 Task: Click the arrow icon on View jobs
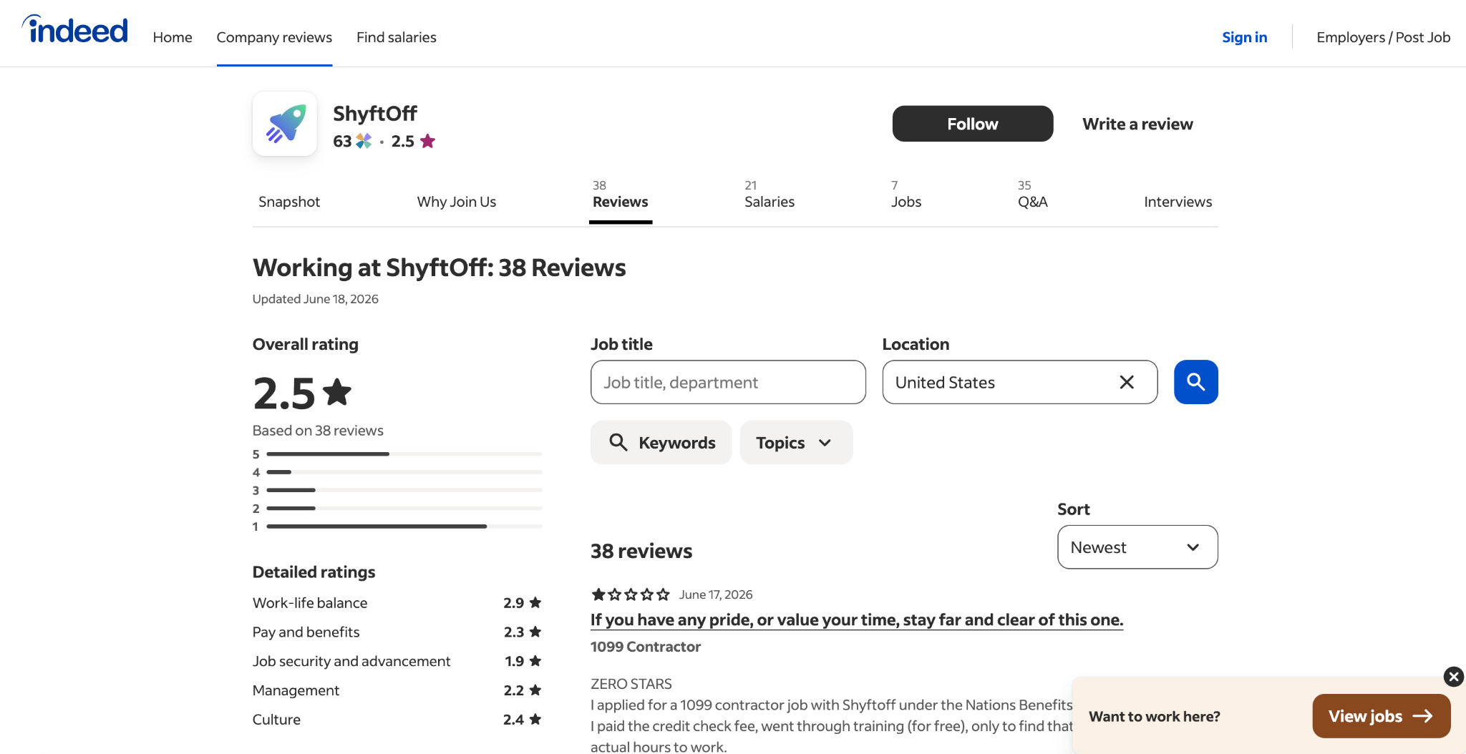[x=1422, y=716]
